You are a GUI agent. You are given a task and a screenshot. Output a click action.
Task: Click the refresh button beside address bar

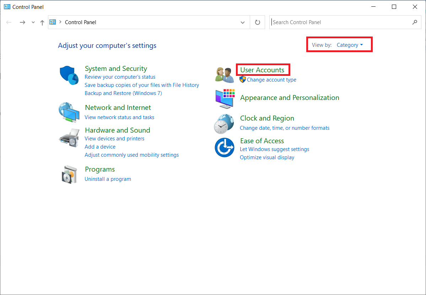(258, 22)
